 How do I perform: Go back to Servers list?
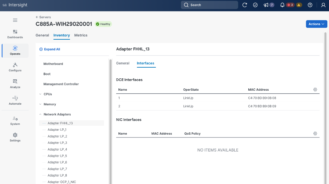point(43,17)
